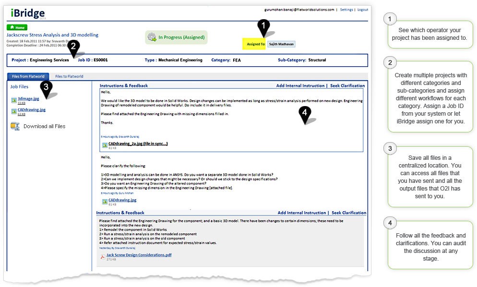
Task: Open Jack Screw Design Considerations.pdf
Action: (139, 255)
